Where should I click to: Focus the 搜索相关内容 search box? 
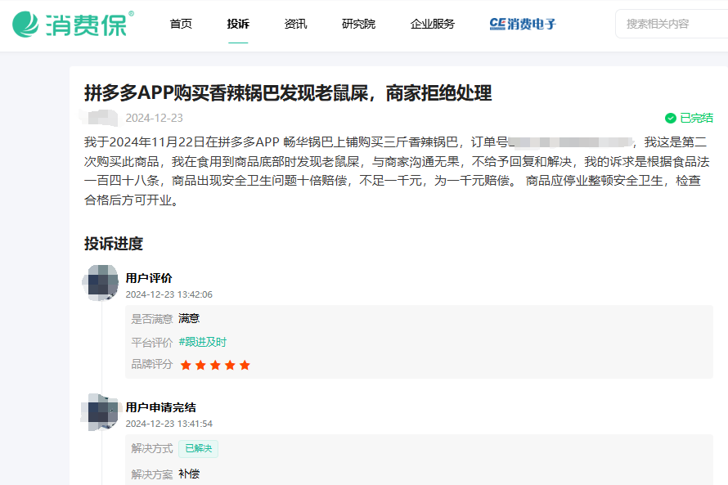click(x=672, y=24)
